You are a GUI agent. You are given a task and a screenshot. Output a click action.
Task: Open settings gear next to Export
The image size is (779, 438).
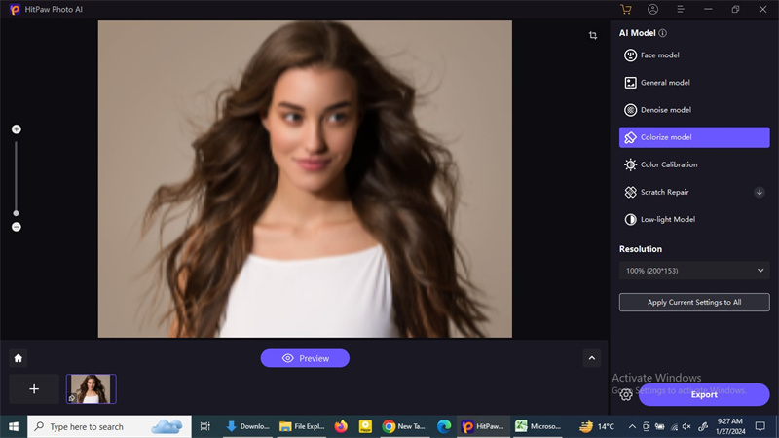point(626,394)
